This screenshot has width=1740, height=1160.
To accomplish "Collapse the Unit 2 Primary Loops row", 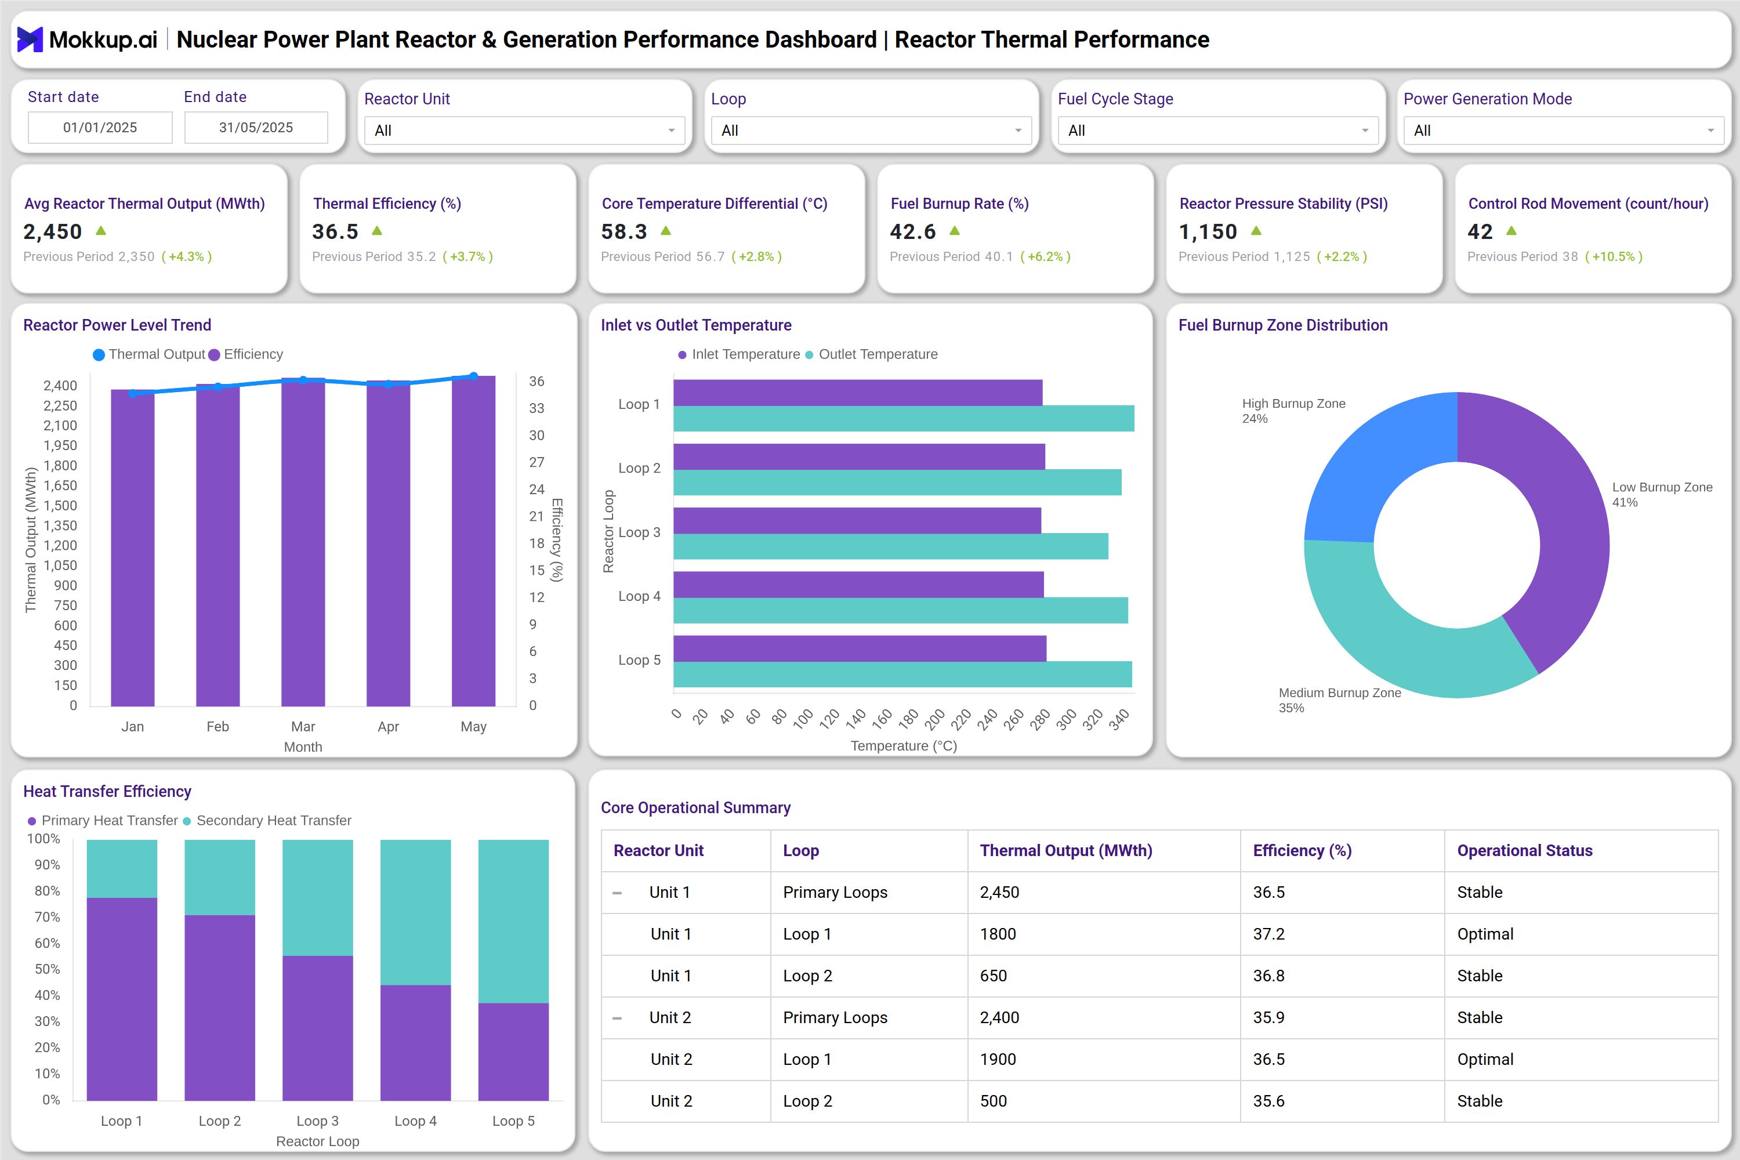I will [x=617, y=1018].
